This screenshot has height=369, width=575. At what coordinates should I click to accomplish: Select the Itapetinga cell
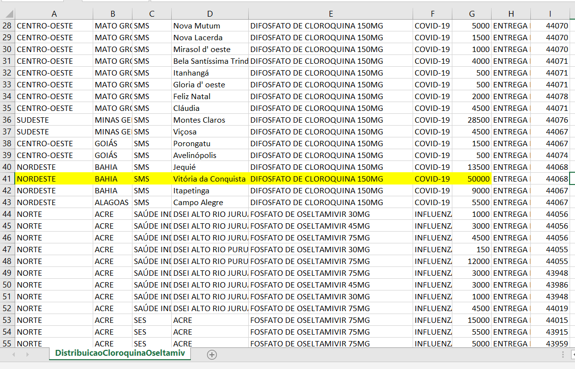click(209, 191)
